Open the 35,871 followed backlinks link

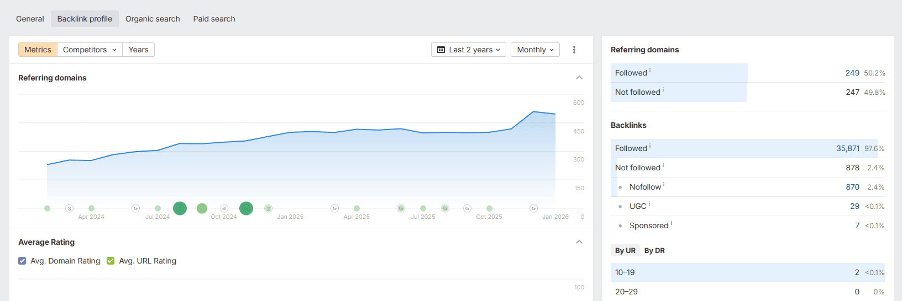point(848,148)
